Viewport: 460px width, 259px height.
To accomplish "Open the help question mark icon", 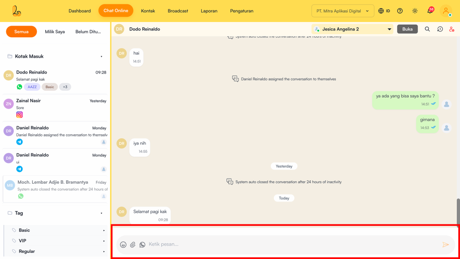I will click(400, 11).
